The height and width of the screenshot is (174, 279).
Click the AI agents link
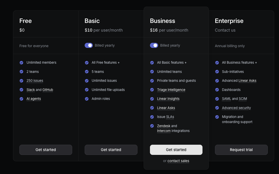[34, 99]
